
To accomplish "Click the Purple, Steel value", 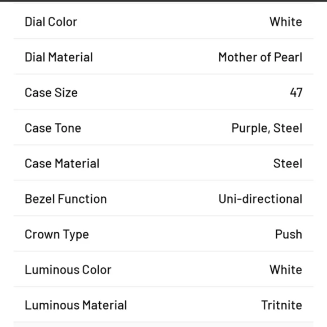I will point(267,128).
